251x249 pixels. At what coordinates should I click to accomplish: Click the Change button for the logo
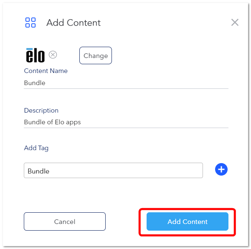(x=96, y=55)
